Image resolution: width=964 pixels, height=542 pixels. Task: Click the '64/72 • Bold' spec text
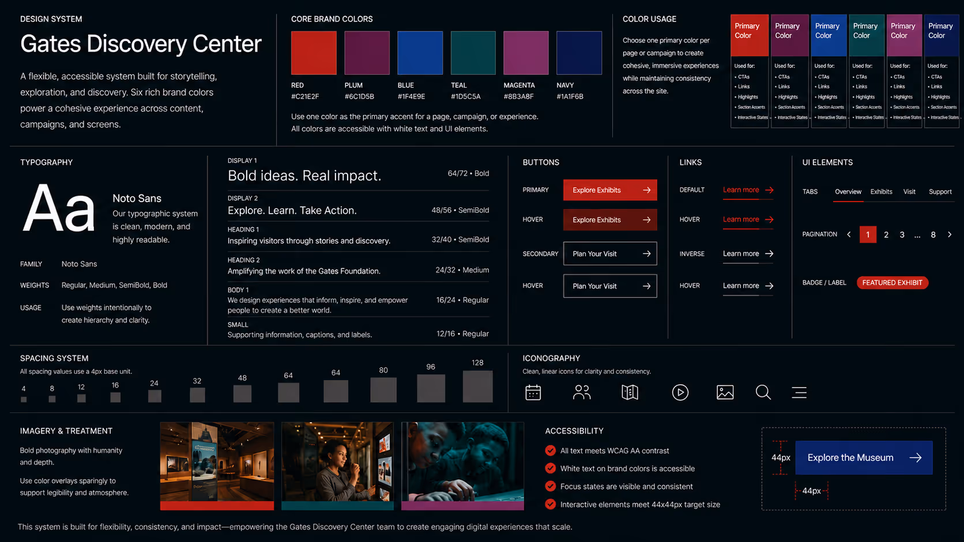pos(468,173)
